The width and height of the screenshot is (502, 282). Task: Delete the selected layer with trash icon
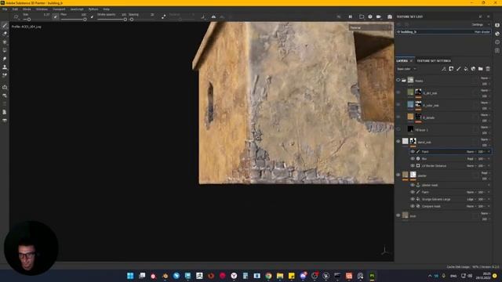[x=488, y=69]
